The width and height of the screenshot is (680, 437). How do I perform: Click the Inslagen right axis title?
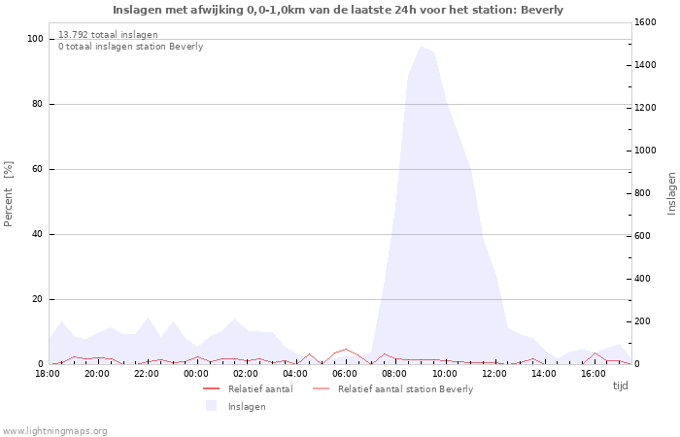click(x=670, y=193)
